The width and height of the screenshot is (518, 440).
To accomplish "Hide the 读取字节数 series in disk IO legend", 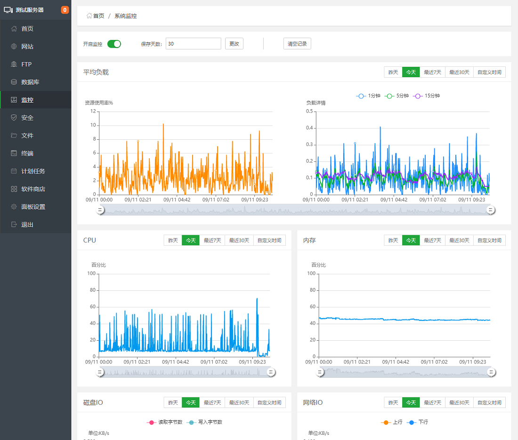I will (164, 422).
